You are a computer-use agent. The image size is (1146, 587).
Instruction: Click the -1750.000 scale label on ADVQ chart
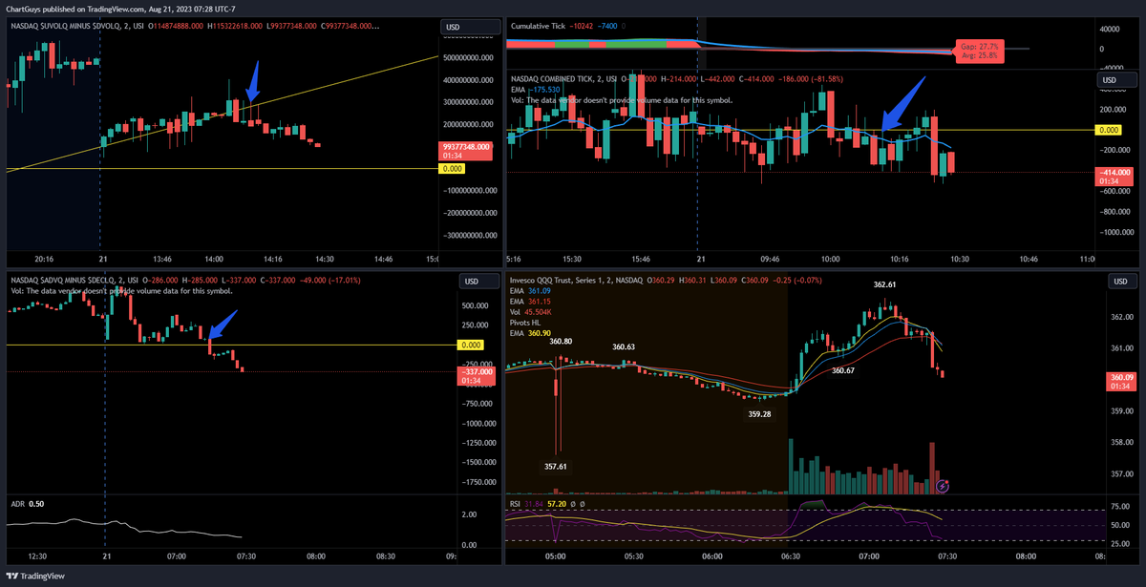[x=480, y=482]
